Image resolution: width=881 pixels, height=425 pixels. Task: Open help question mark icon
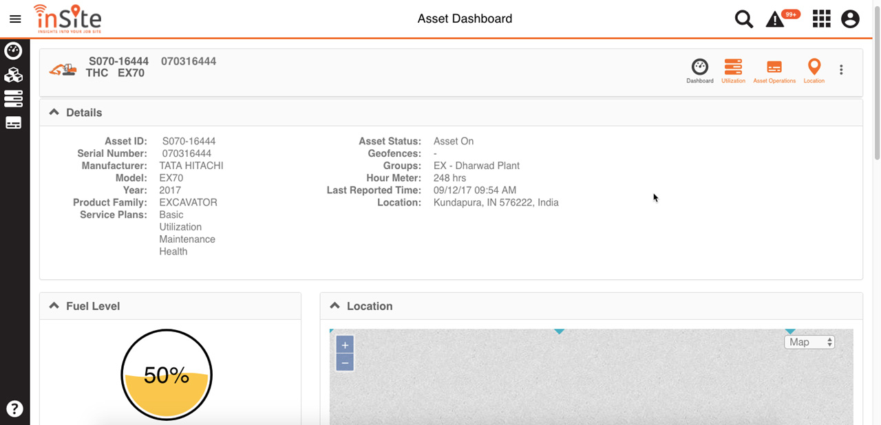14,408
